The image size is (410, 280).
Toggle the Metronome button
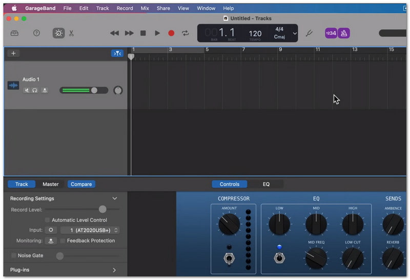[344, 33]
